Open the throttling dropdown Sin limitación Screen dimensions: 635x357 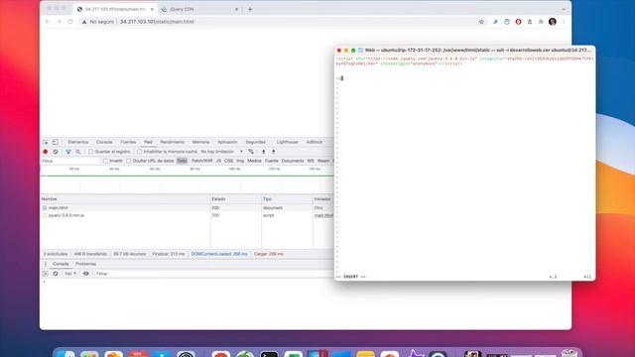pyautogui.click(x=221, y=152)
